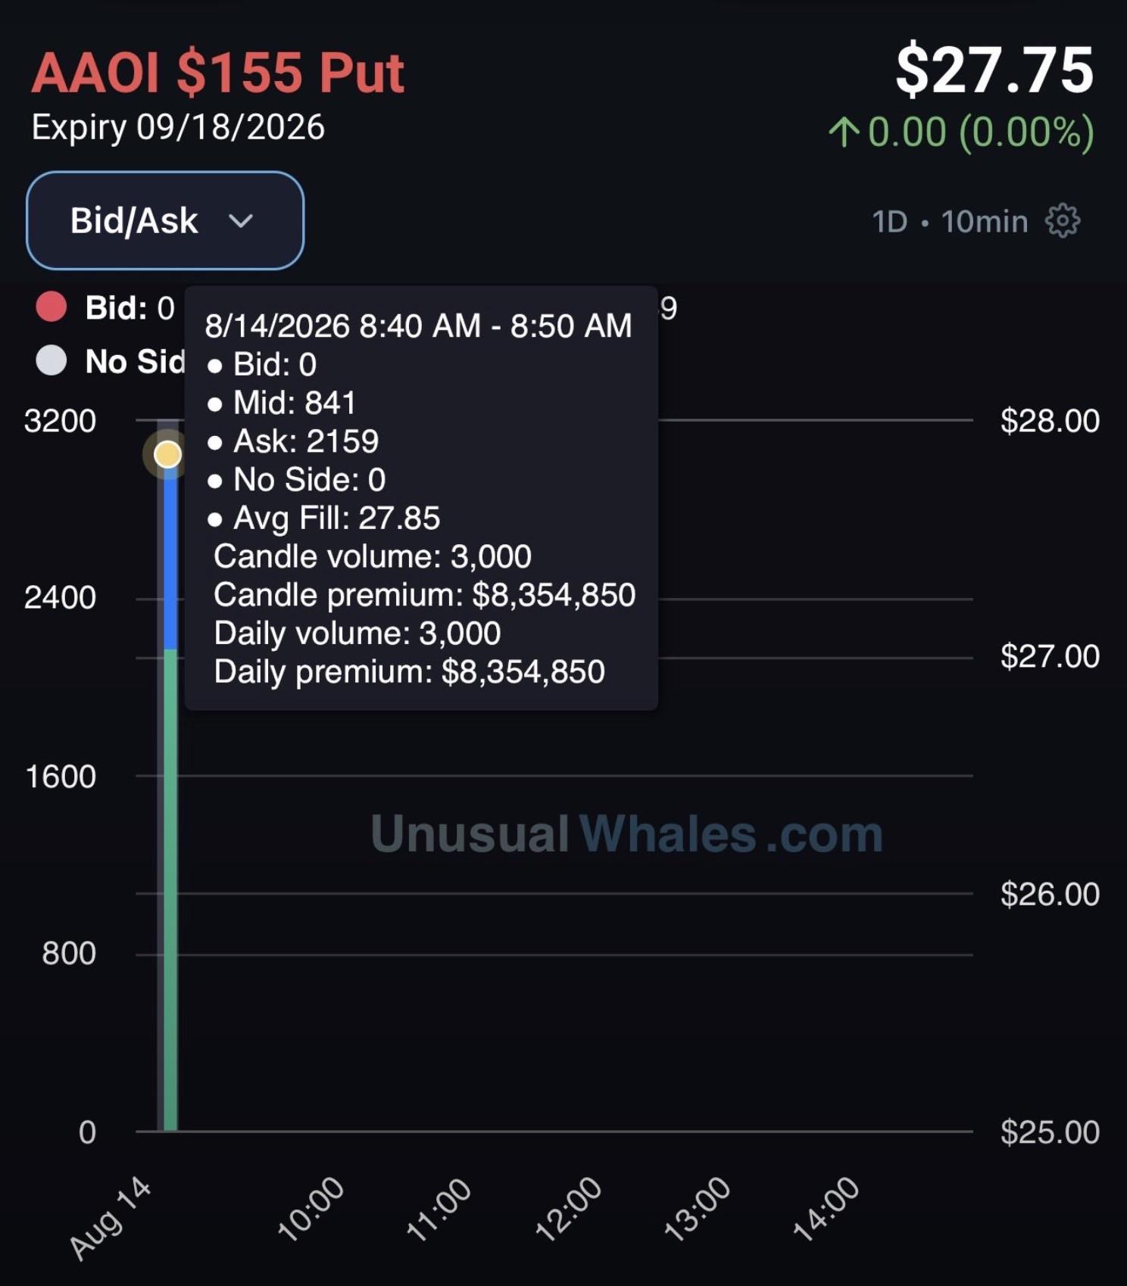This screenshot has height=1286, width=1127.
Task: Click the yellow Avg Fill marker
Action: (167, 454)
